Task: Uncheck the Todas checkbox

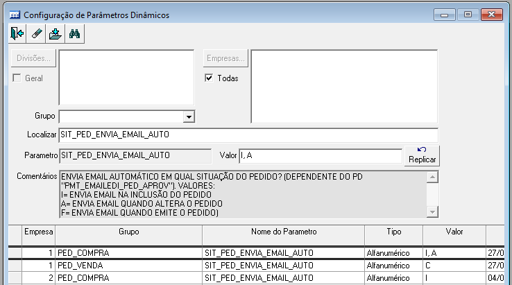Action: (209, 78)
